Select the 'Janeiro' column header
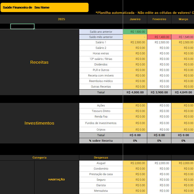The image size is (194, 194). 135,19
